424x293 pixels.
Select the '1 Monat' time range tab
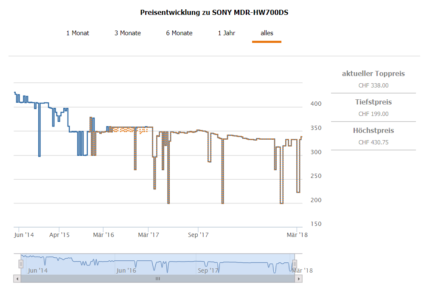pos(78,33)
